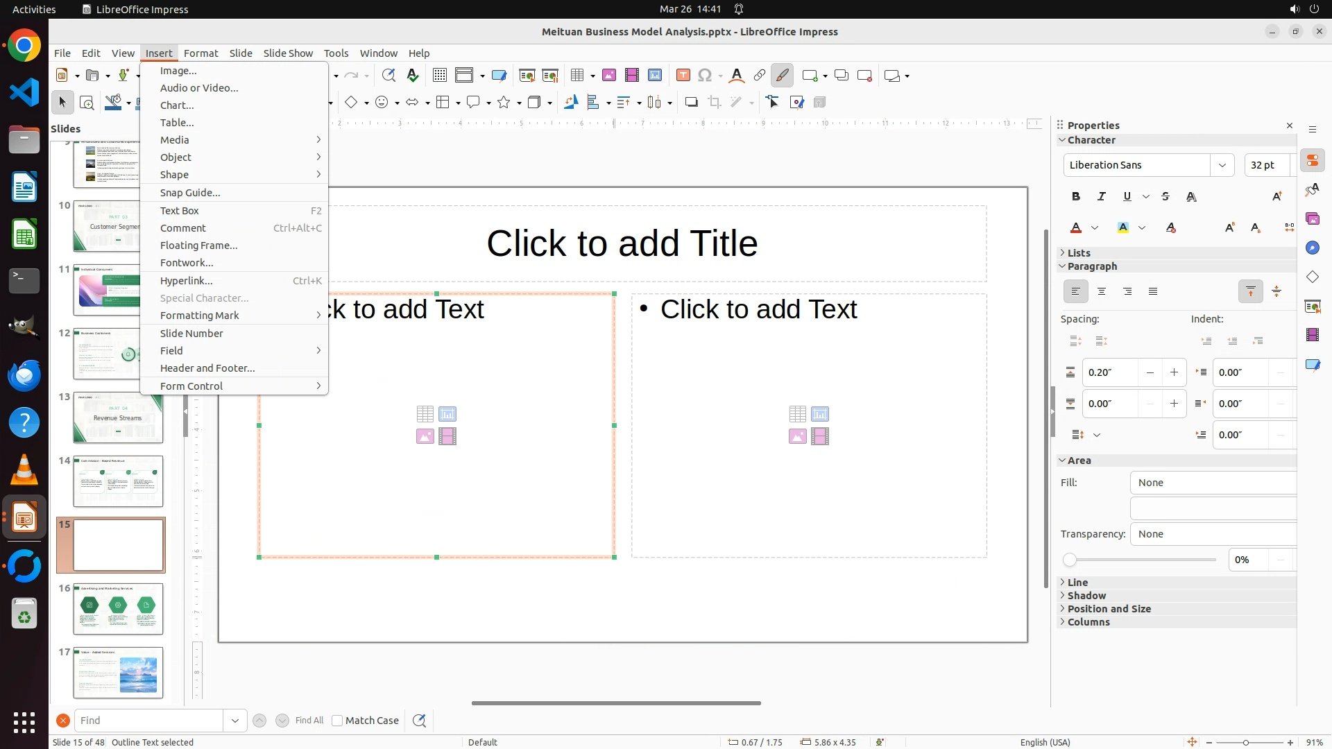Select the slide 16 thumbnail

pyautogui.click(x=118, y=608)
